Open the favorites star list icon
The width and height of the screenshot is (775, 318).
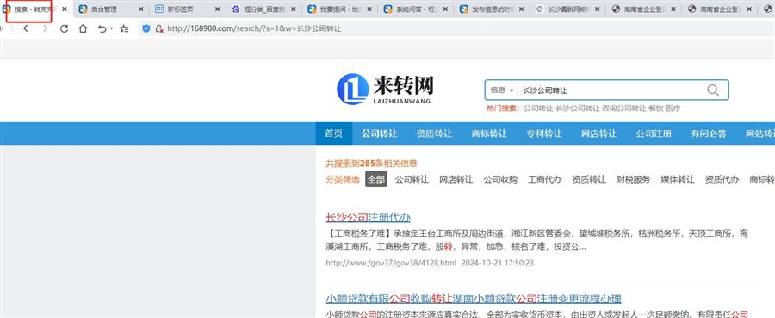click(x=124, y=28)
